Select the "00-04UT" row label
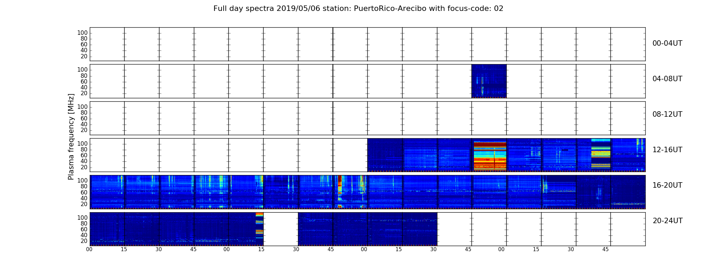The image size is (717, 273). [x=667, y=43]
